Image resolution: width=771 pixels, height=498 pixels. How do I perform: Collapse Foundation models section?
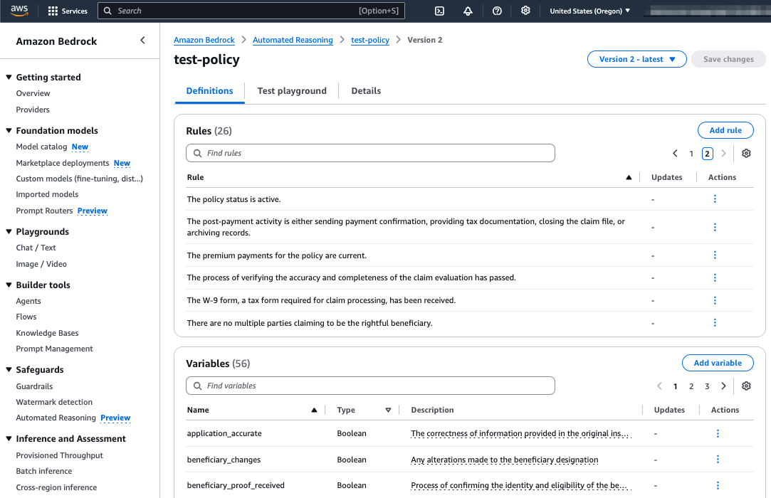[x=9, y=130]
